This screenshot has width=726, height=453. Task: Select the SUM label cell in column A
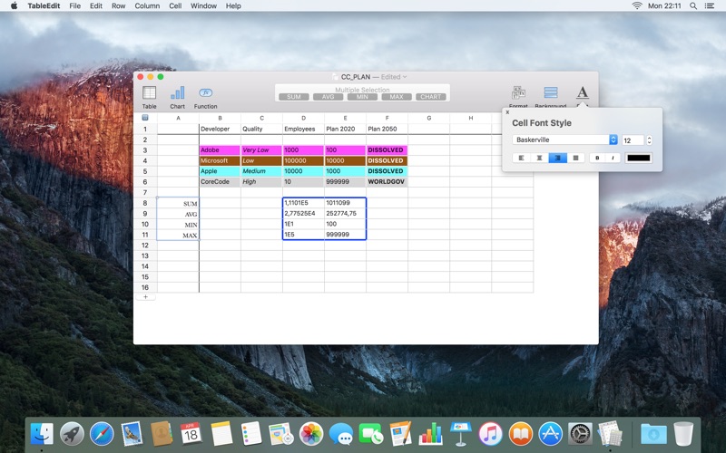coord(178,203)
